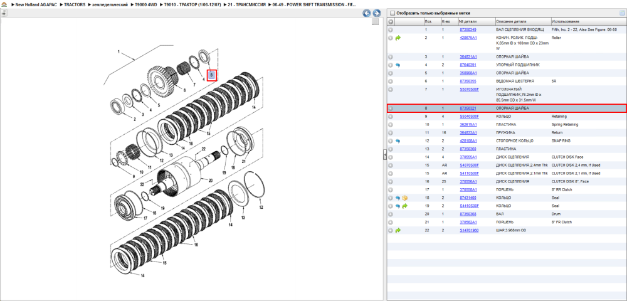The height and width of the screenshot is (301, 627).
Task: Toggle 'Отобразить только выбранные метки' checkbox
Action: point(393,13)
